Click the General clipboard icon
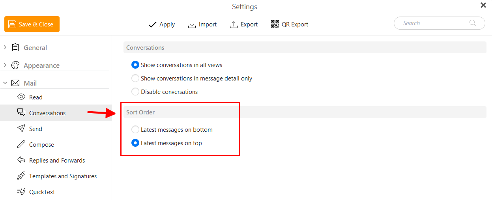The width and height of the screenshot is (492, 200). coord(15,47)
